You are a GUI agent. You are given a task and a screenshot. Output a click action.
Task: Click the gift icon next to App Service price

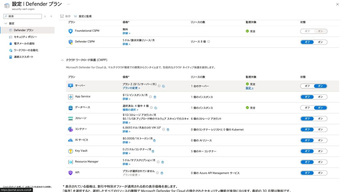coord(155,97)
